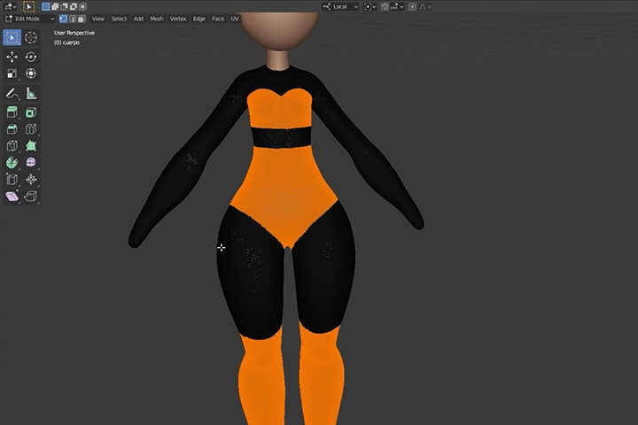The image size is (638, 425).
Task: Click the 'User Perspective' viewport label
Action: (74, 33)
